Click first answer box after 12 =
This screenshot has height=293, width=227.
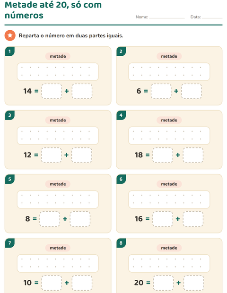pyautogui.click(x=51, y=155)
